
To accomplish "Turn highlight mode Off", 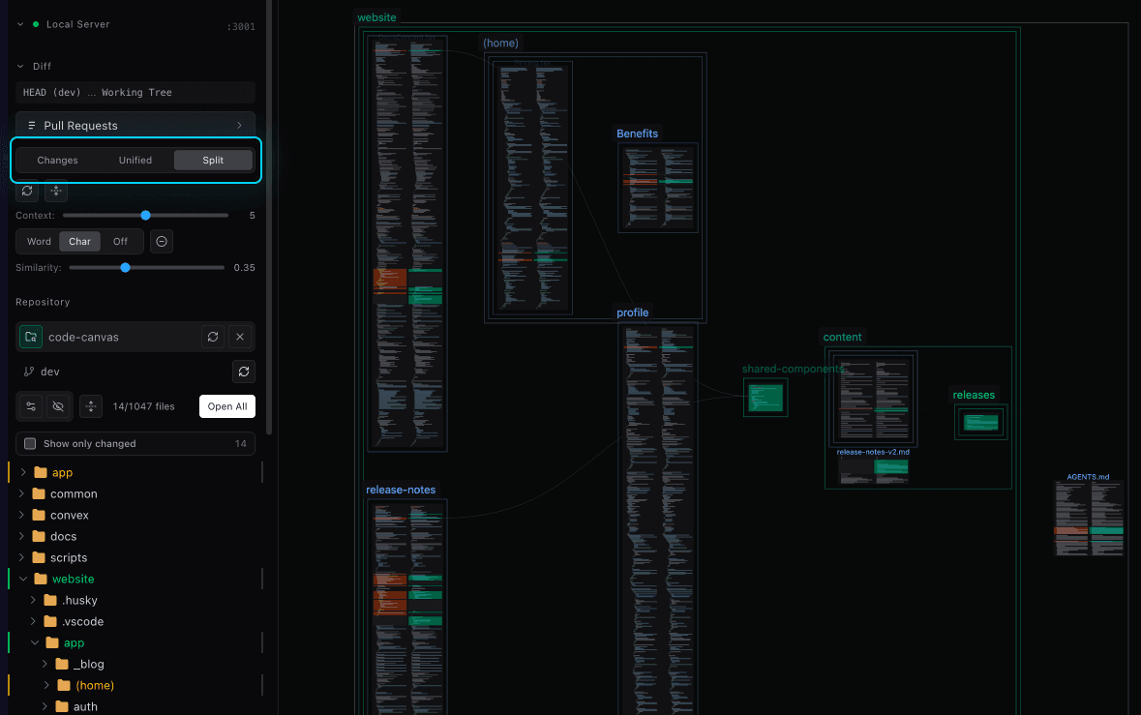I will [120, 241].
